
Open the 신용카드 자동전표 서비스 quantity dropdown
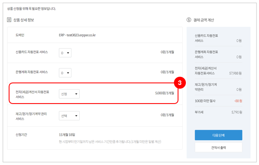(x=65, y=52)
